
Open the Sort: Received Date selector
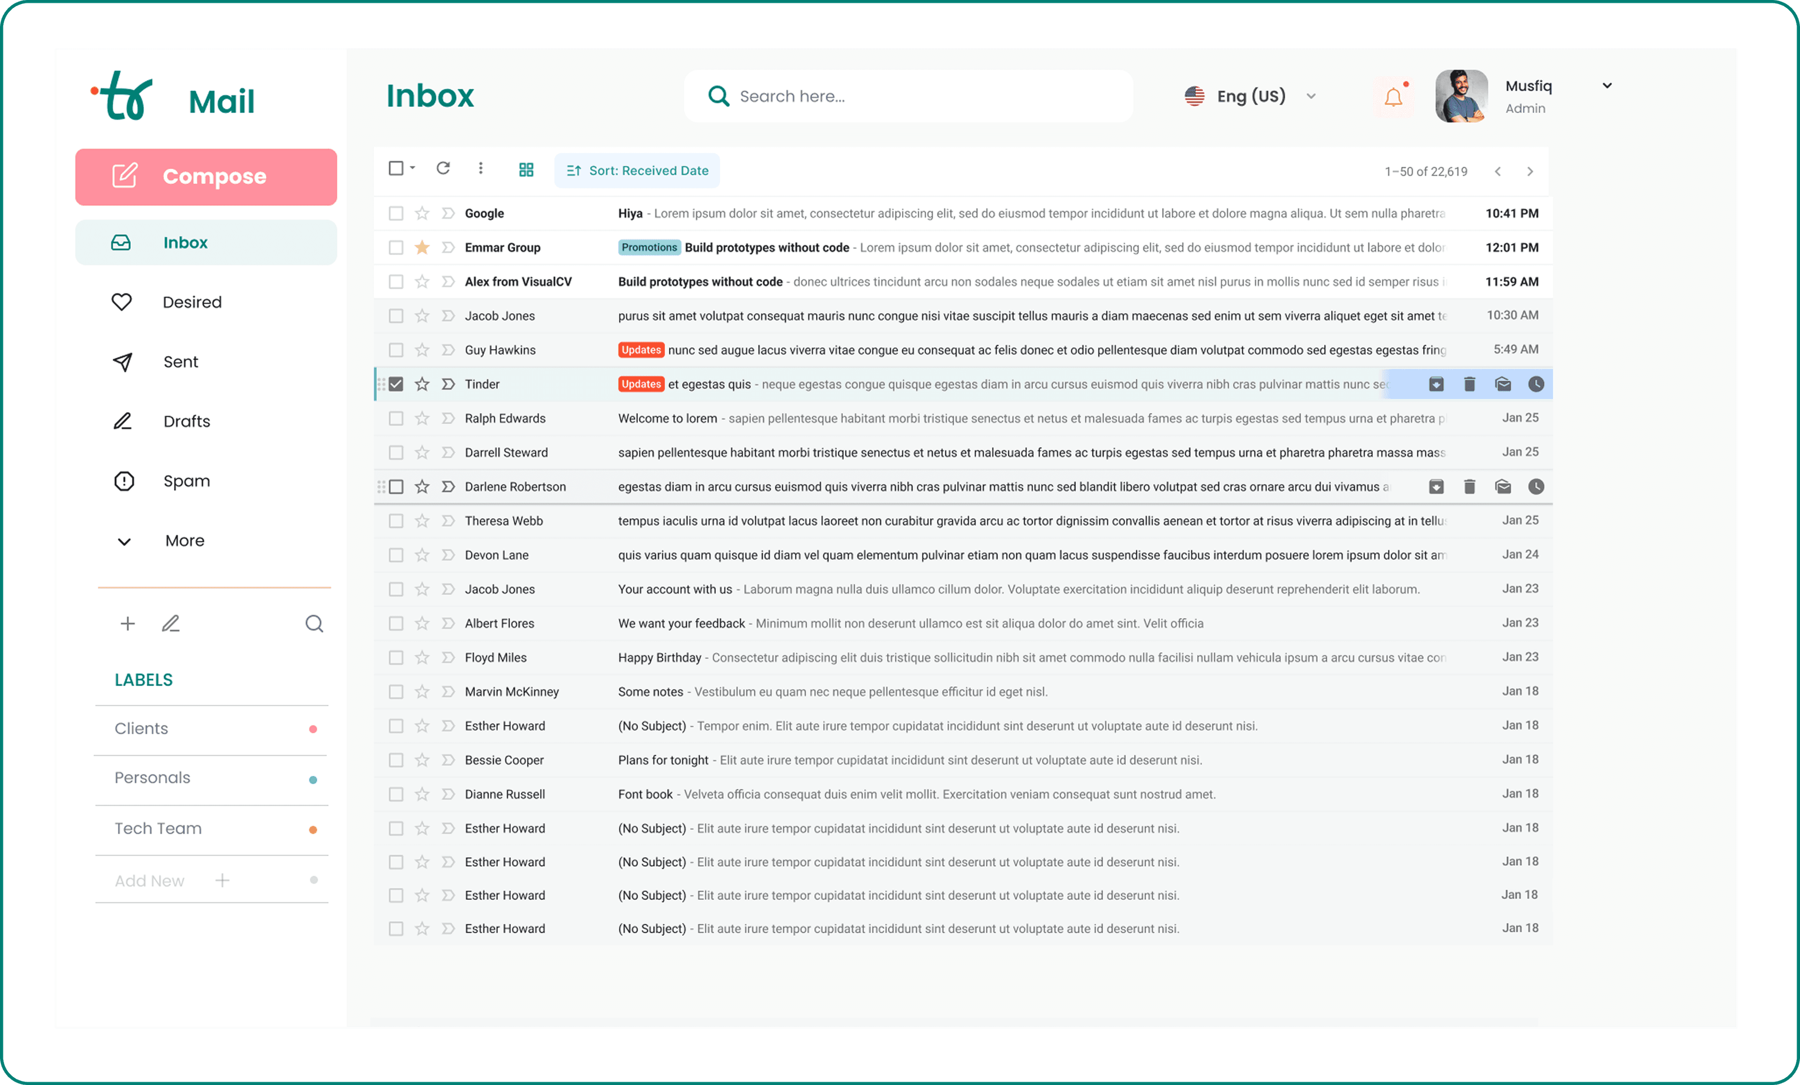pyautogui.click(x=637, y=170)
